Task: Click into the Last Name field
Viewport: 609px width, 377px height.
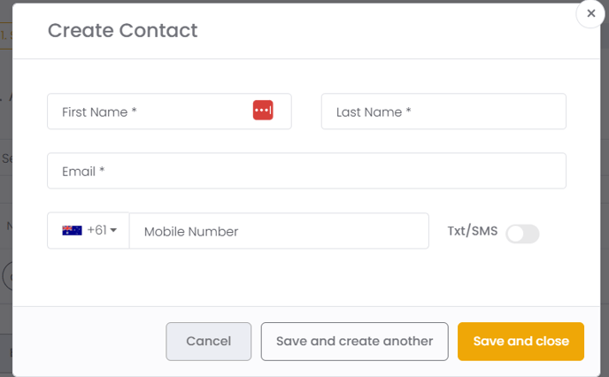Action: [443, 112]
